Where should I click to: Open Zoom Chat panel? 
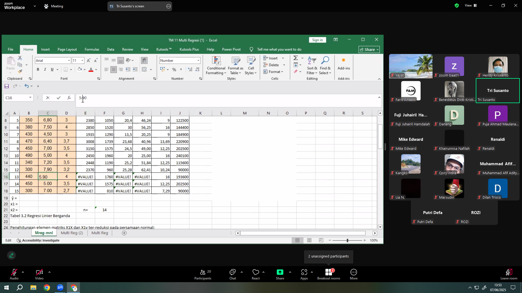click(x=233, y=275)
